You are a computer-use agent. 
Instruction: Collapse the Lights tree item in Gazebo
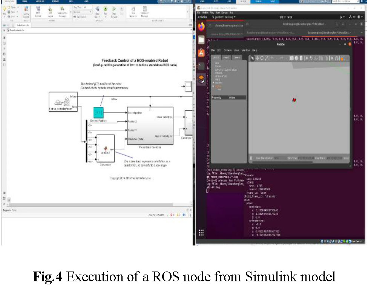[x=213, y=86]
